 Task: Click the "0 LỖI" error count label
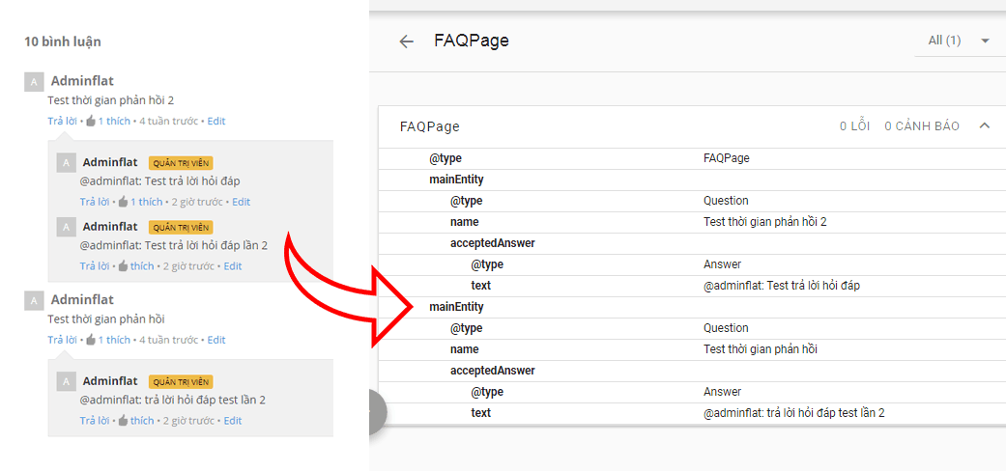854,126
